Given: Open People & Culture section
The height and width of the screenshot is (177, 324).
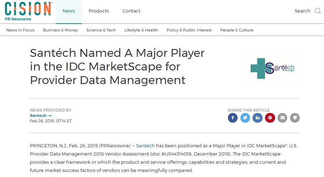Looking at the screenshot, I should (x=237, y=30).
